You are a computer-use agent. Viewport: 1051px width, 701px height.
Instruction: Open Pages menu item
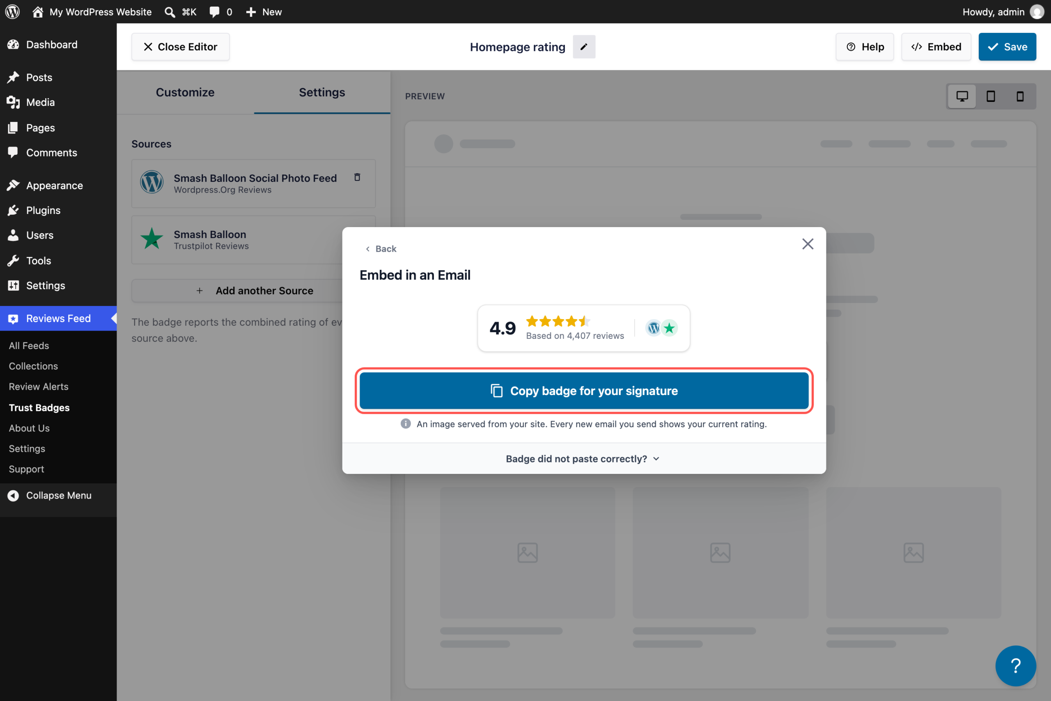pyautogui.click(x=58, y=128)
